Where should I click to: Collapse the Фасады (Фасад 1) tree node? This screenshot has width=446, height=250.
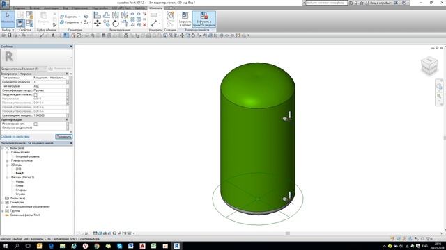click(x=7, y=178)
